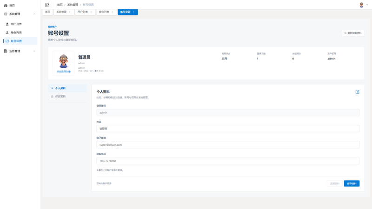372x209 pixels.
Task: Click the bold admin value in stats row
Action: point(332,59)
